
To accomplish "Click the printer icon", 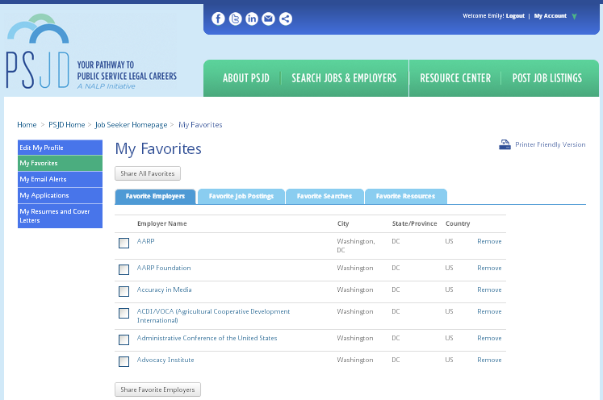I will click(x=505, y=144).
